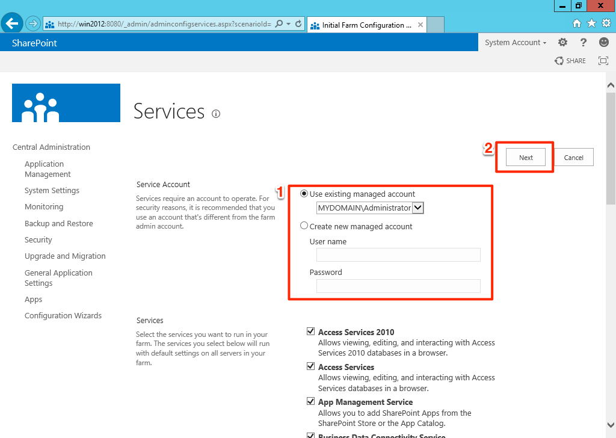
Task: Open the System Account user menu
Action: [516, 43]
